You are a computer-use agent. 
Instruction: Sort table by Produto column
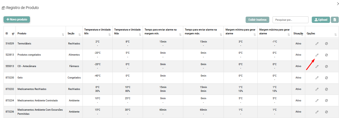click(63, 35)
